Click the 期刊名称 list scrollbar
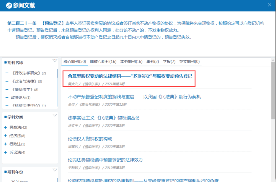Screen dimensions: 276x182 pos(57,73)
